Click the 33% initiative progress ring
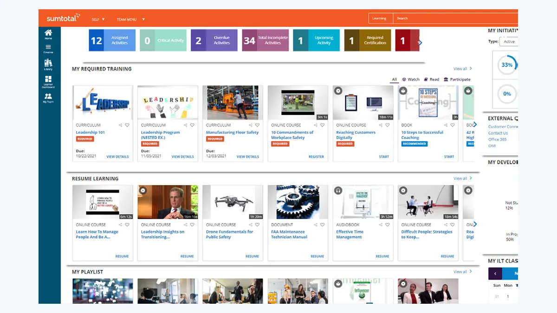Image resolution: width=557 pixels, height=313 pixels. (x=507, y=65)
